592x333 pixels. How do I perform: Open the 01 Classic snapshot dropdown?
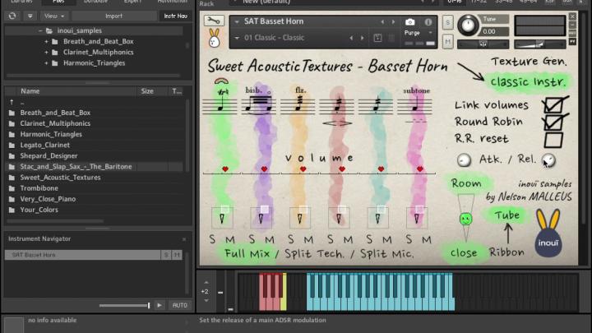pyautogui.click(x=237, y=38)
